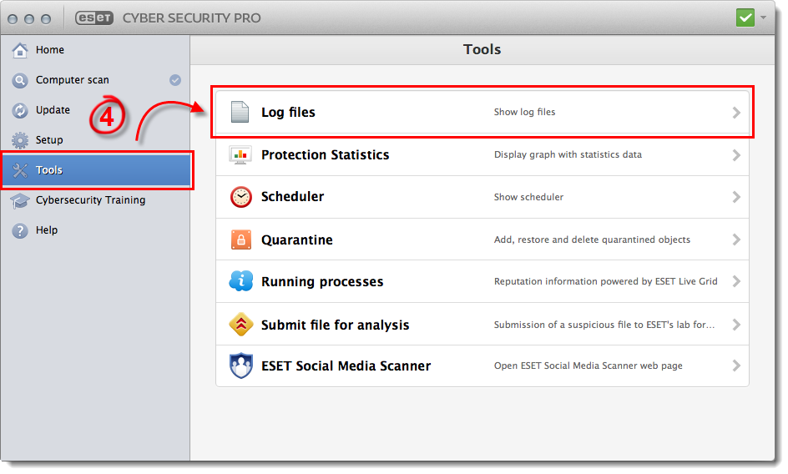Click the Log files document icon
The height and width of the screenshot is (474, 788).
pyautogui.click(x=240, y=112)
